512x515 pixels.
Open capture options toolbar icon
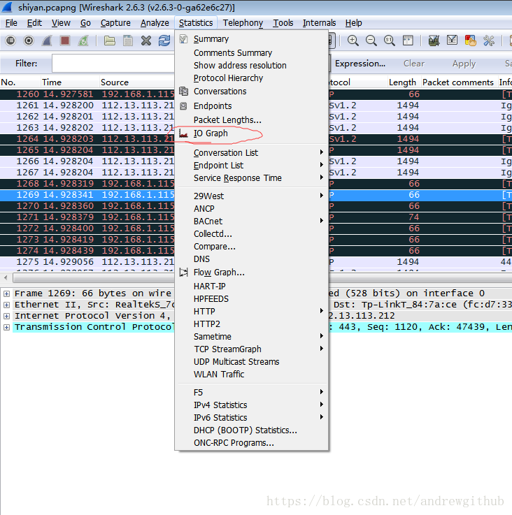pyautogui.click(x=29, y=41)
